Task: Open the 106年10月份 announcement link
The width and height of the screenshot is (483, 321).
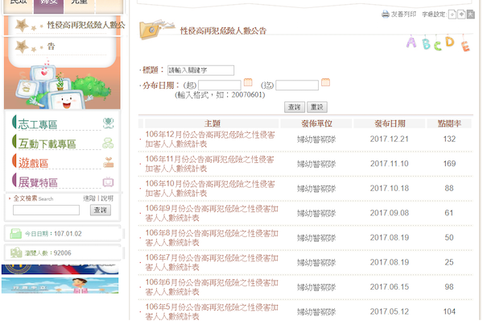Action: click(210, 189)
